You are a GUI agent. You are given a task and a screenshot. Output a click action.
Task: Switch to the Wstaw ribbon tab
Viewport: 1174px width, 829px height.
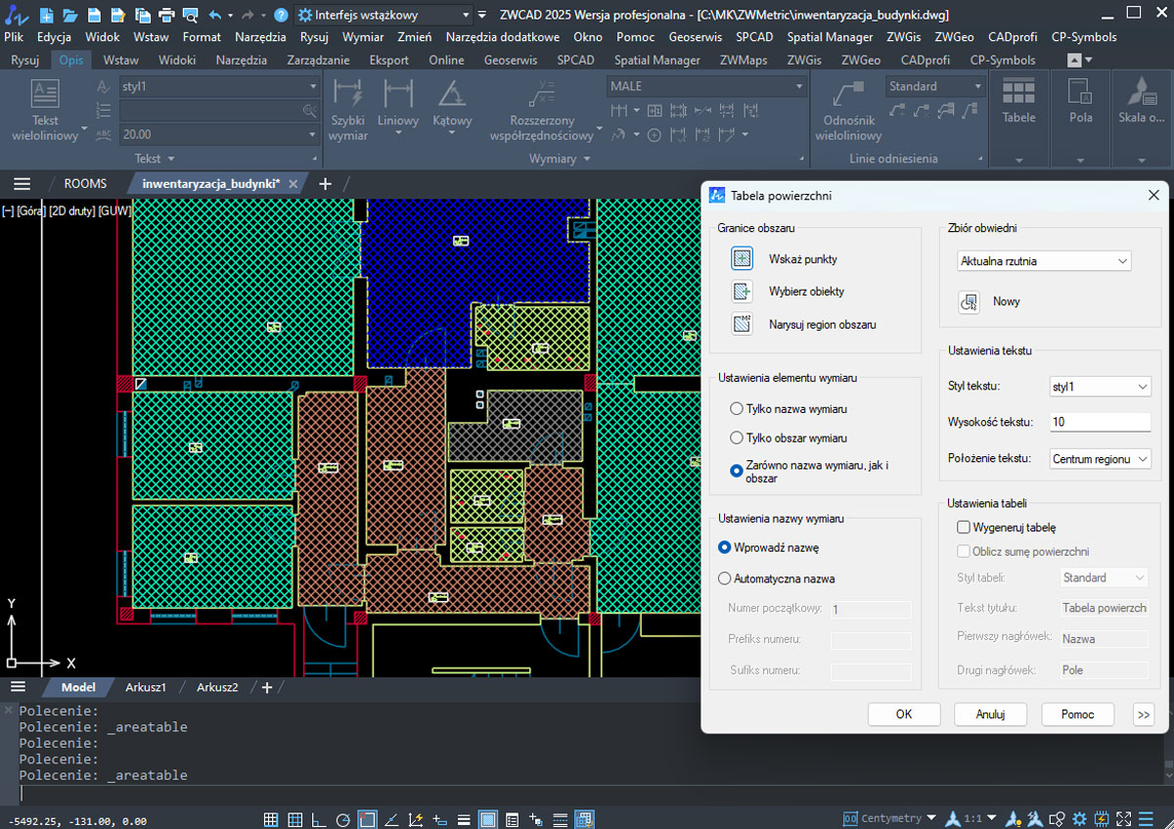(x=121, y=60)
